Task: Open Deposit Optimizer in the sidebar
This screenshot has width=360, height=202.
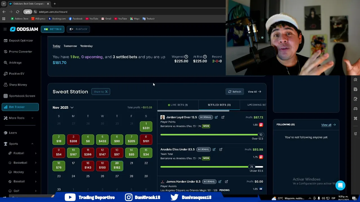Action: (x=20, y=40)
